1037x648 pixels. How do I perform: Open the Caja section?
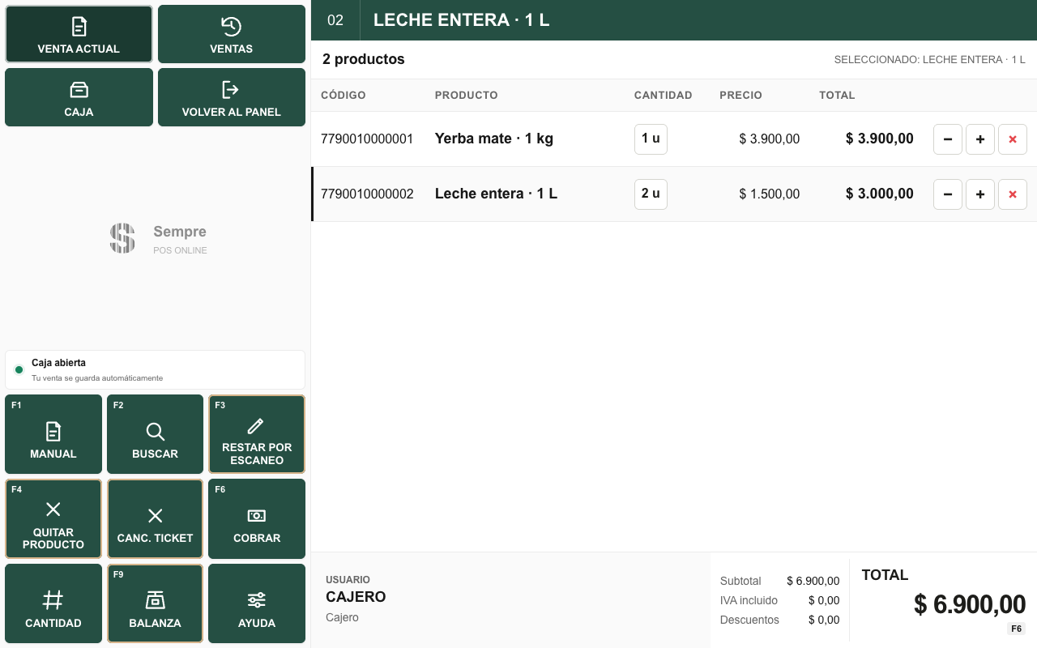coord(79,97)
